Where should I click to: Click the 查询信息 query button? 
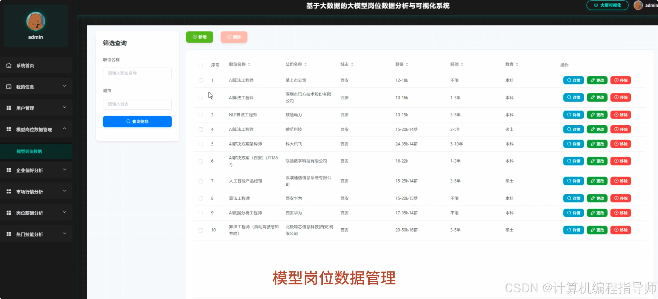tap(137, 121)
